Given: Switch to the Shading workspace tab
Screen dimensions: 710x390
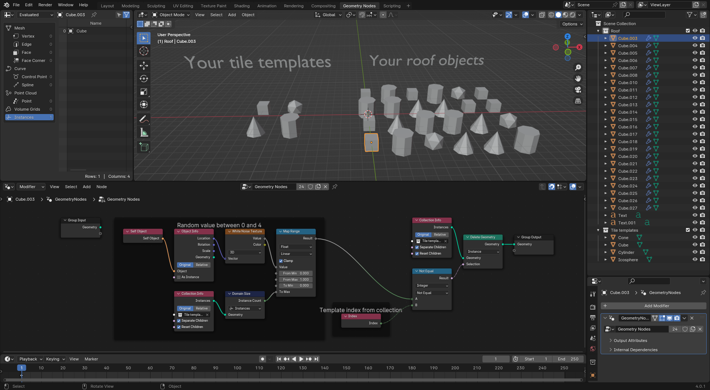Looking at the screenshot, I should point(241,6).
